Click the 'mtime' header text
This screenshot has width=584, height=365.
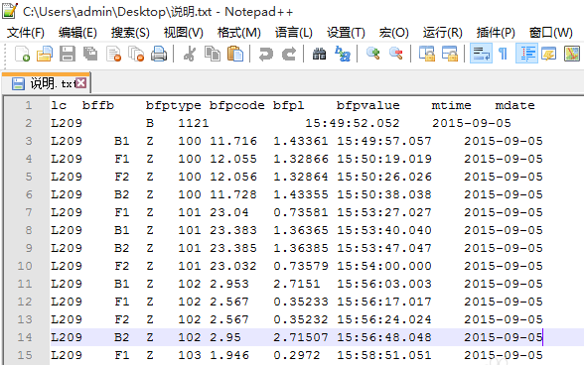(x=451, y=106)
